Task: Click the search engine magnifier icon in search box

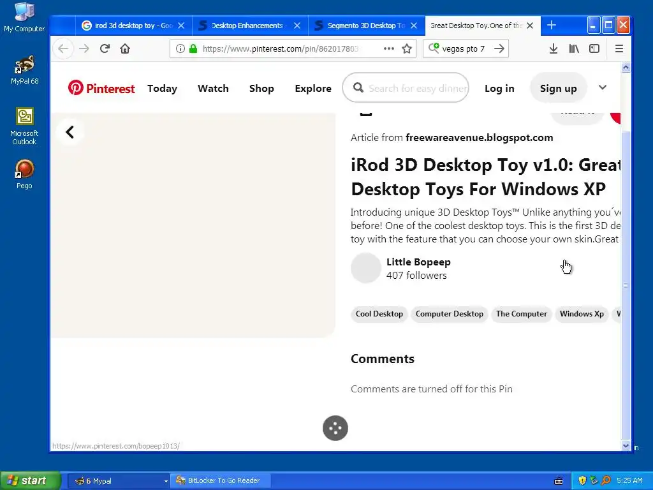Action: click(434, 48)
